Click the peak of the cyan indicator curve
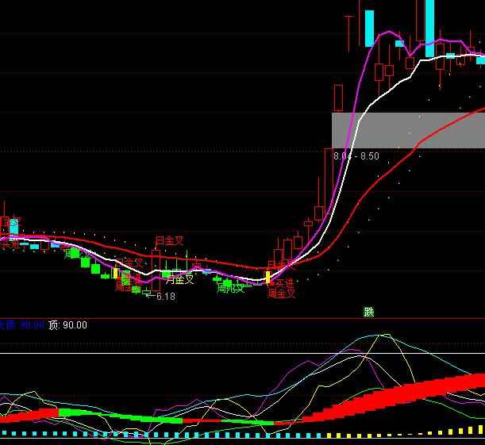 (385, 335)
